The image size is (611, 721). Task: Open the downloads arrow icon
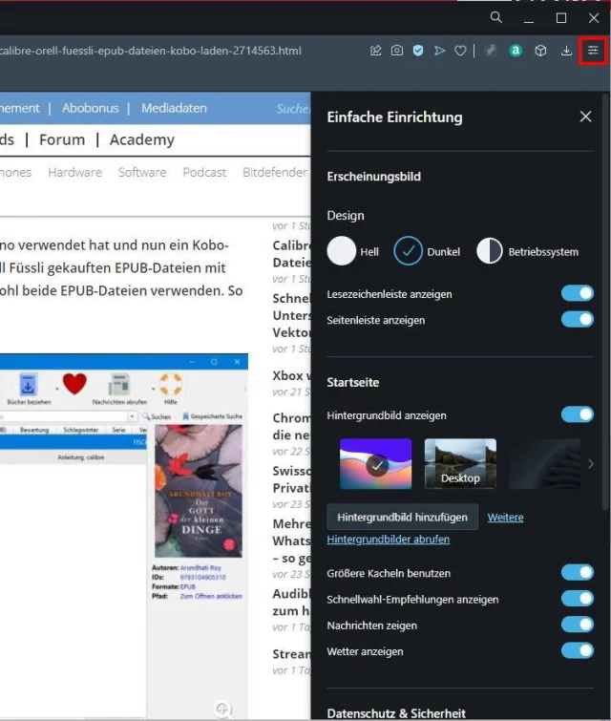566,51
